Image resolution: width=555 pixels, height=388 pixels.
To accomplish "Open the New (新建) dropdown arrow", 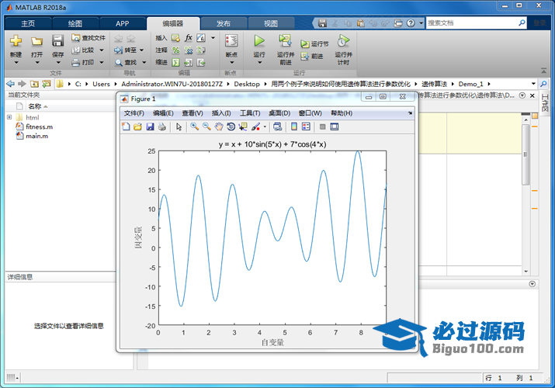I will 16,63.
